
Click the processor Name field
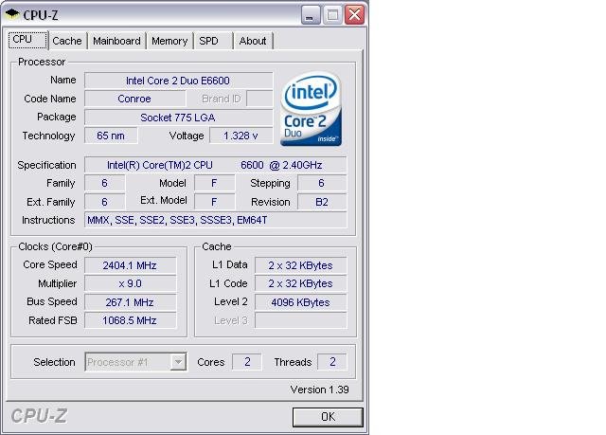pos(178,81)
